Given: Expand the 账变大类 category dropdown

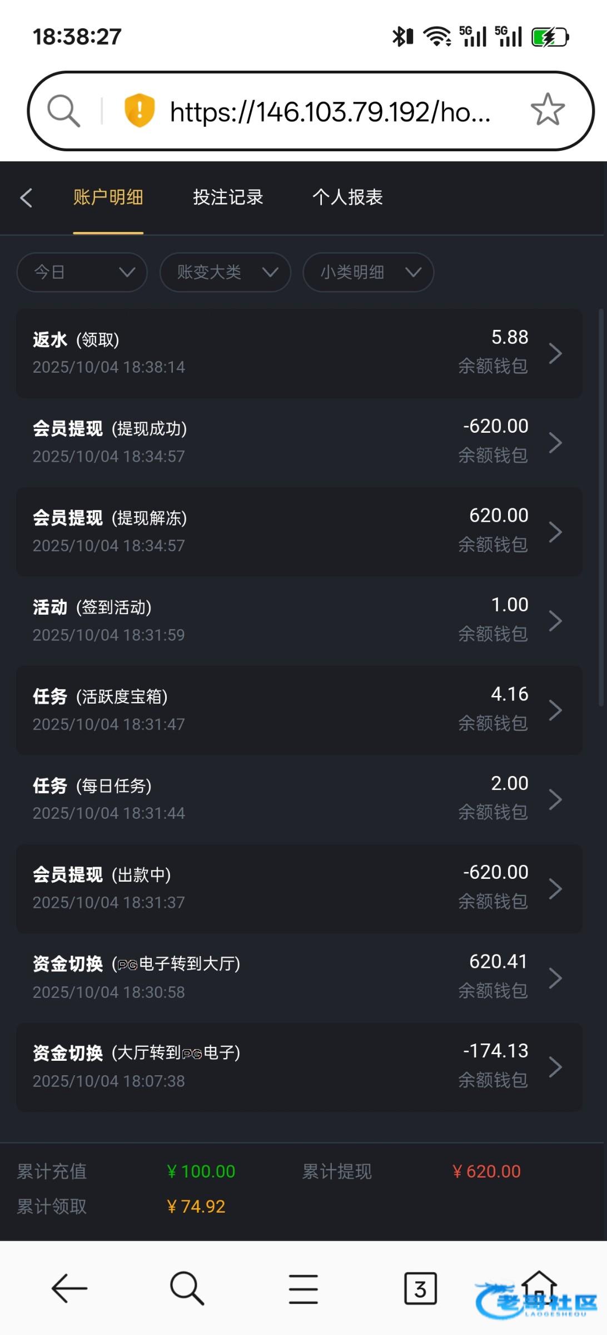Looking at the screenshot, I should click(x=225, y=272).
